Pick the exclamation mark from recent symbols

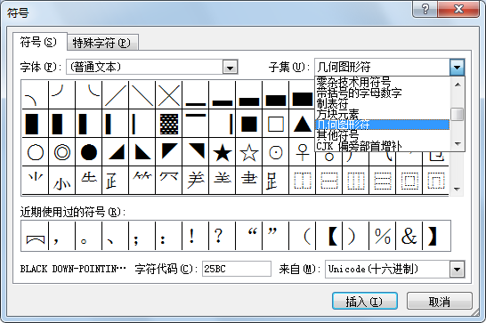(196, 236)
